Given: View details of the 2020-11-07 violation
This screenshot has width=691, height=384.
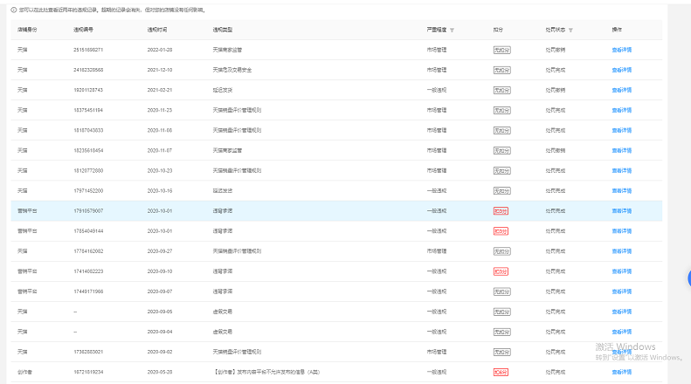Looking at the screenshot, I should click(621, 151).
